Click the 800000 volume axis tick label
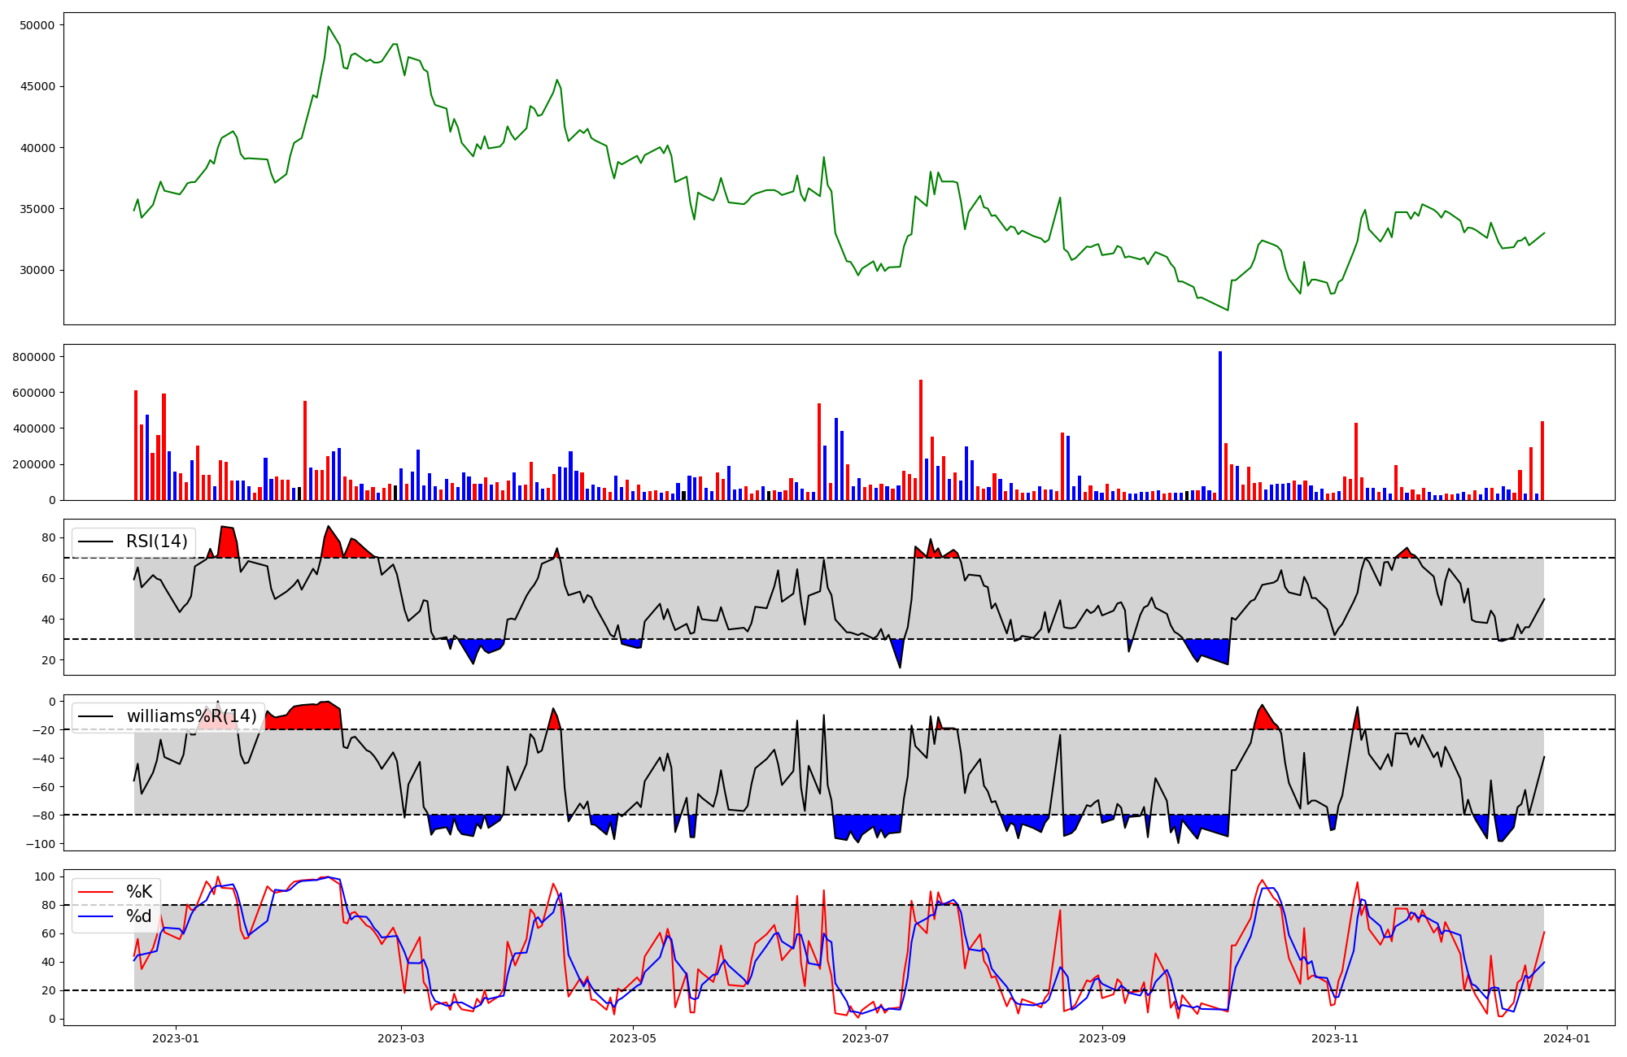This screenshot has width=1627, height=1057. 34,357
